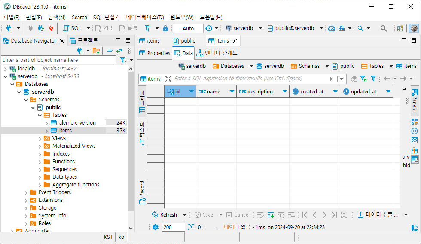Image resolution: width=421 pixels, height=244 pixels.
Task: Select the items table in tree
Action: pyautogui.click(x=65, y=131)
